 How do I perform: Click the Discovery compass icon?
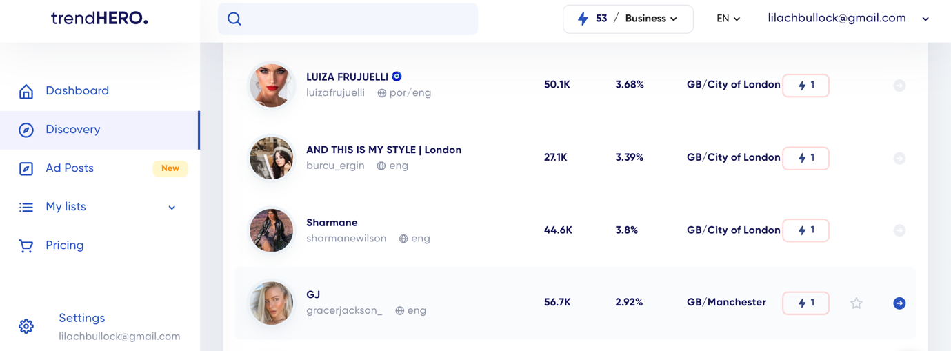[x=26, y=130]
